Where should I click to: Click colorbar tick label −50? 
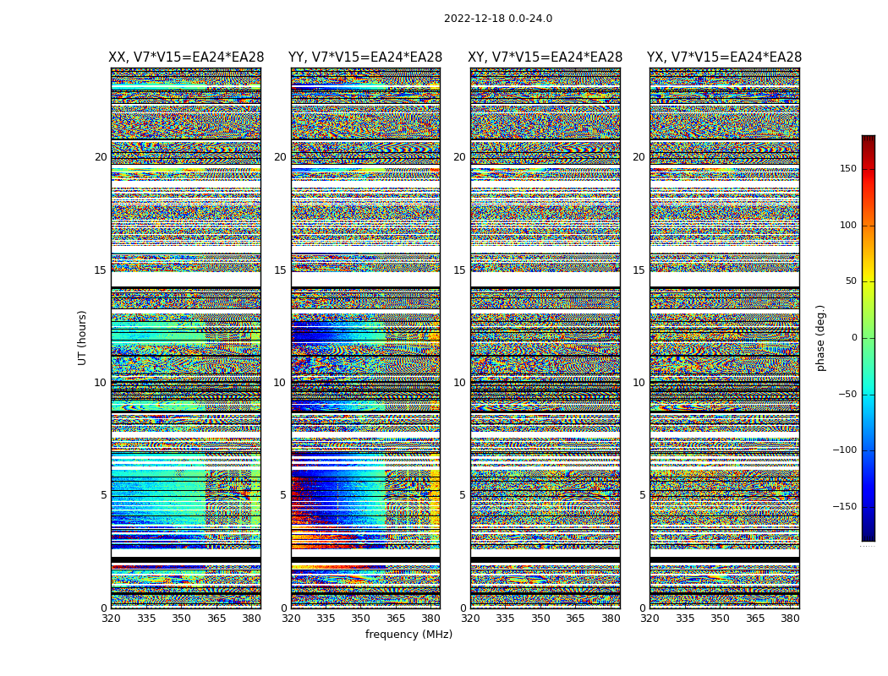pyautogui.click(x=847, y=395)
